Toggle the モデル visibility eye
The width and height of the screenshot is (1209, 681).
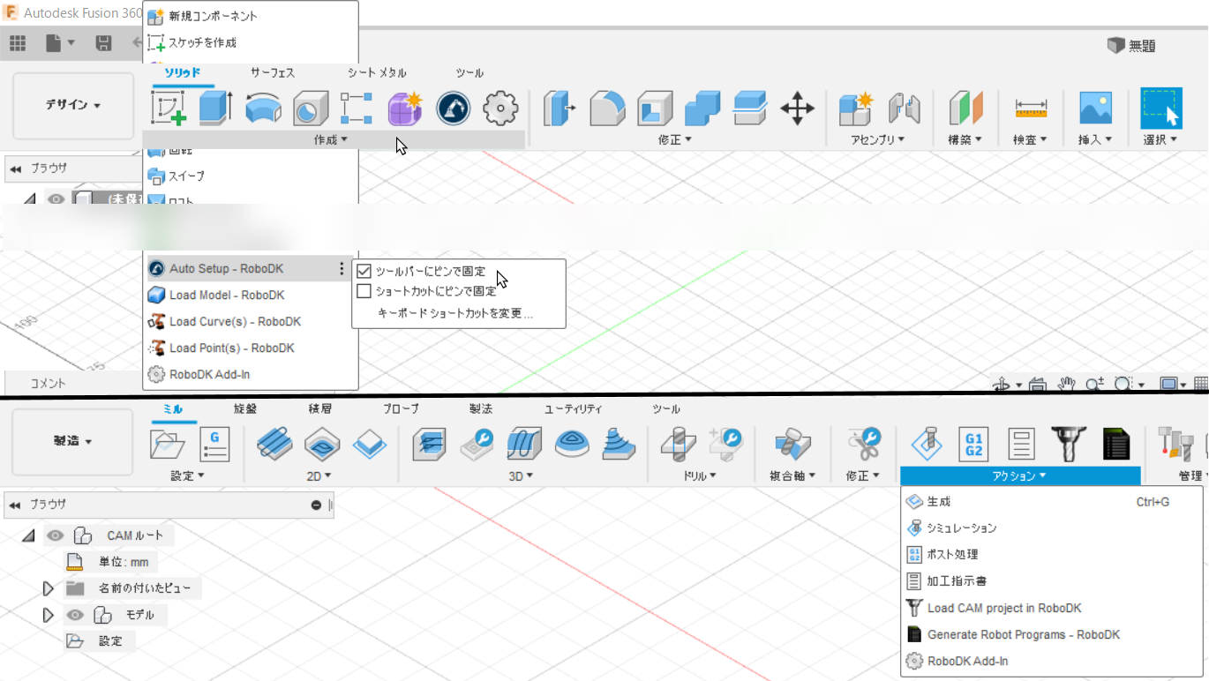point(76,615)
